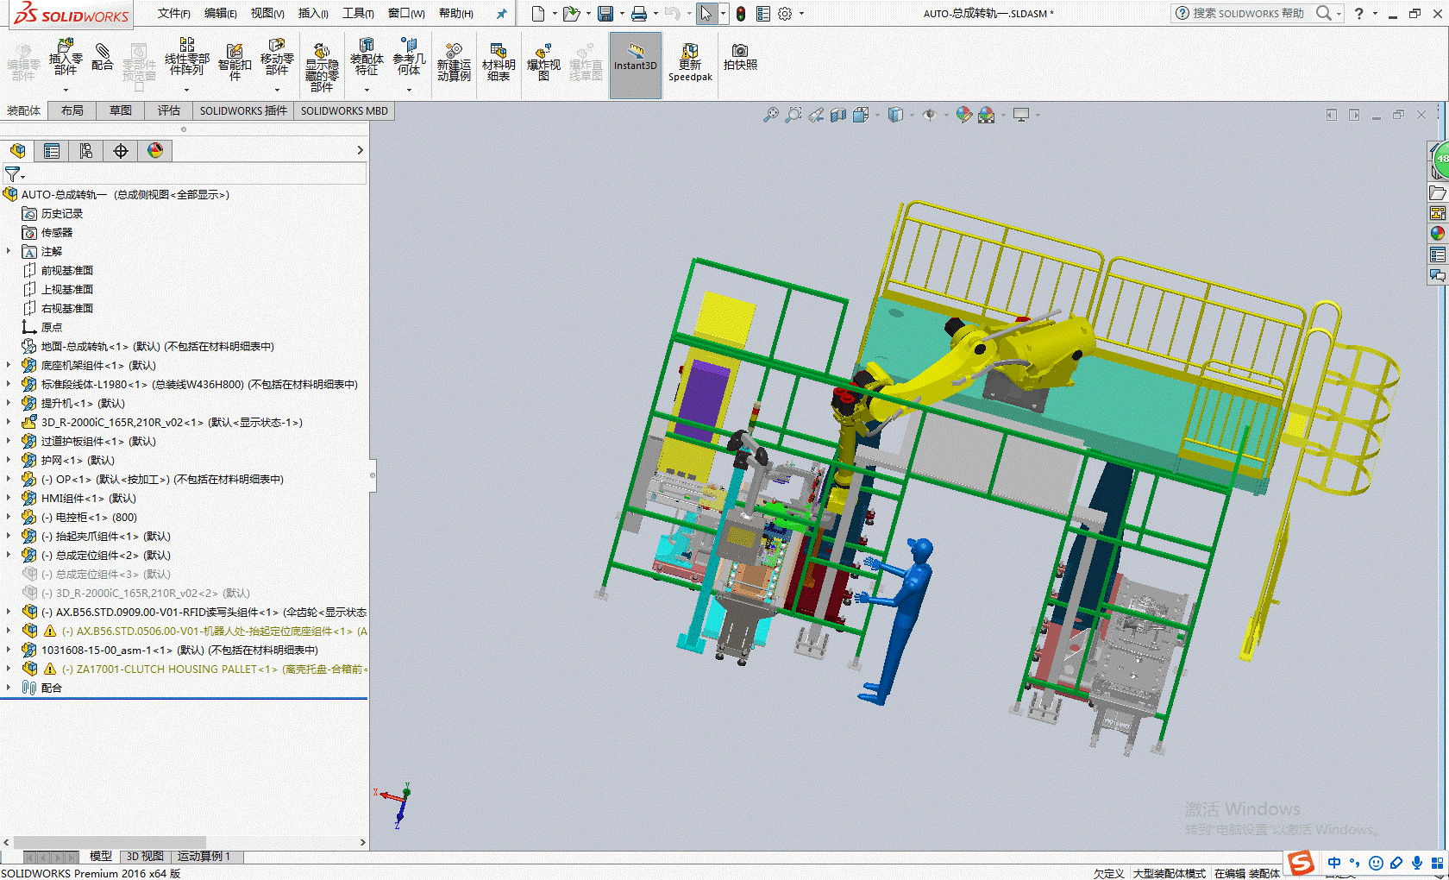Open the 插入零部件 dropdown arrow

click(66, 90)
